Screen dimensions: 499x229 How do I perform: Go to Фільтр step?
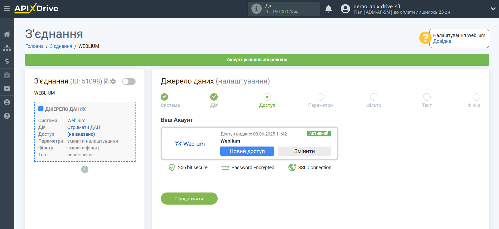click(374, 97)
